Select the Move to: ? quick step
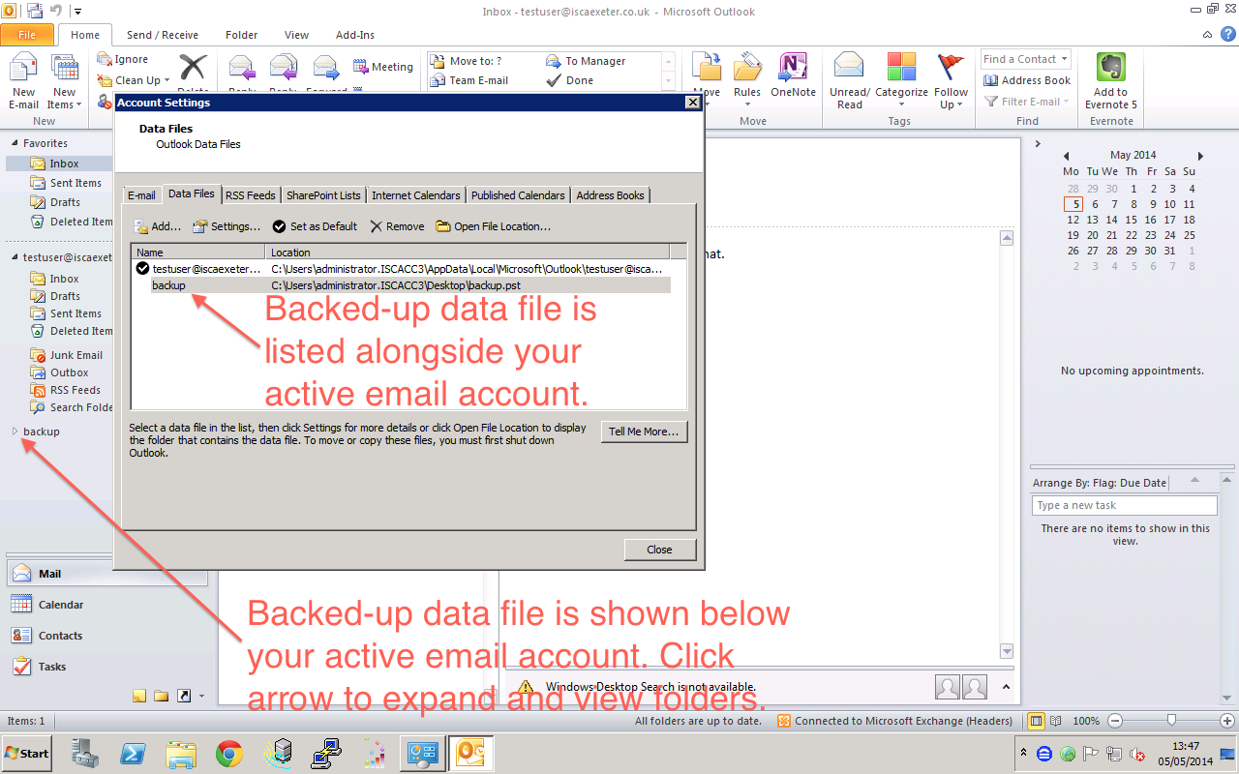Screen dimensions: 1239x774 pos(467,61)
